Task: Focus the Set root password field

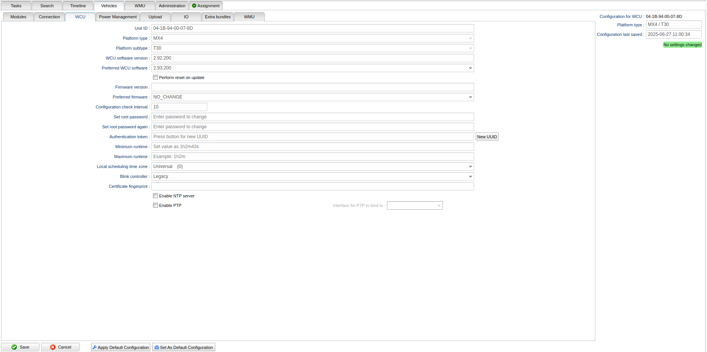Action: 312,117
